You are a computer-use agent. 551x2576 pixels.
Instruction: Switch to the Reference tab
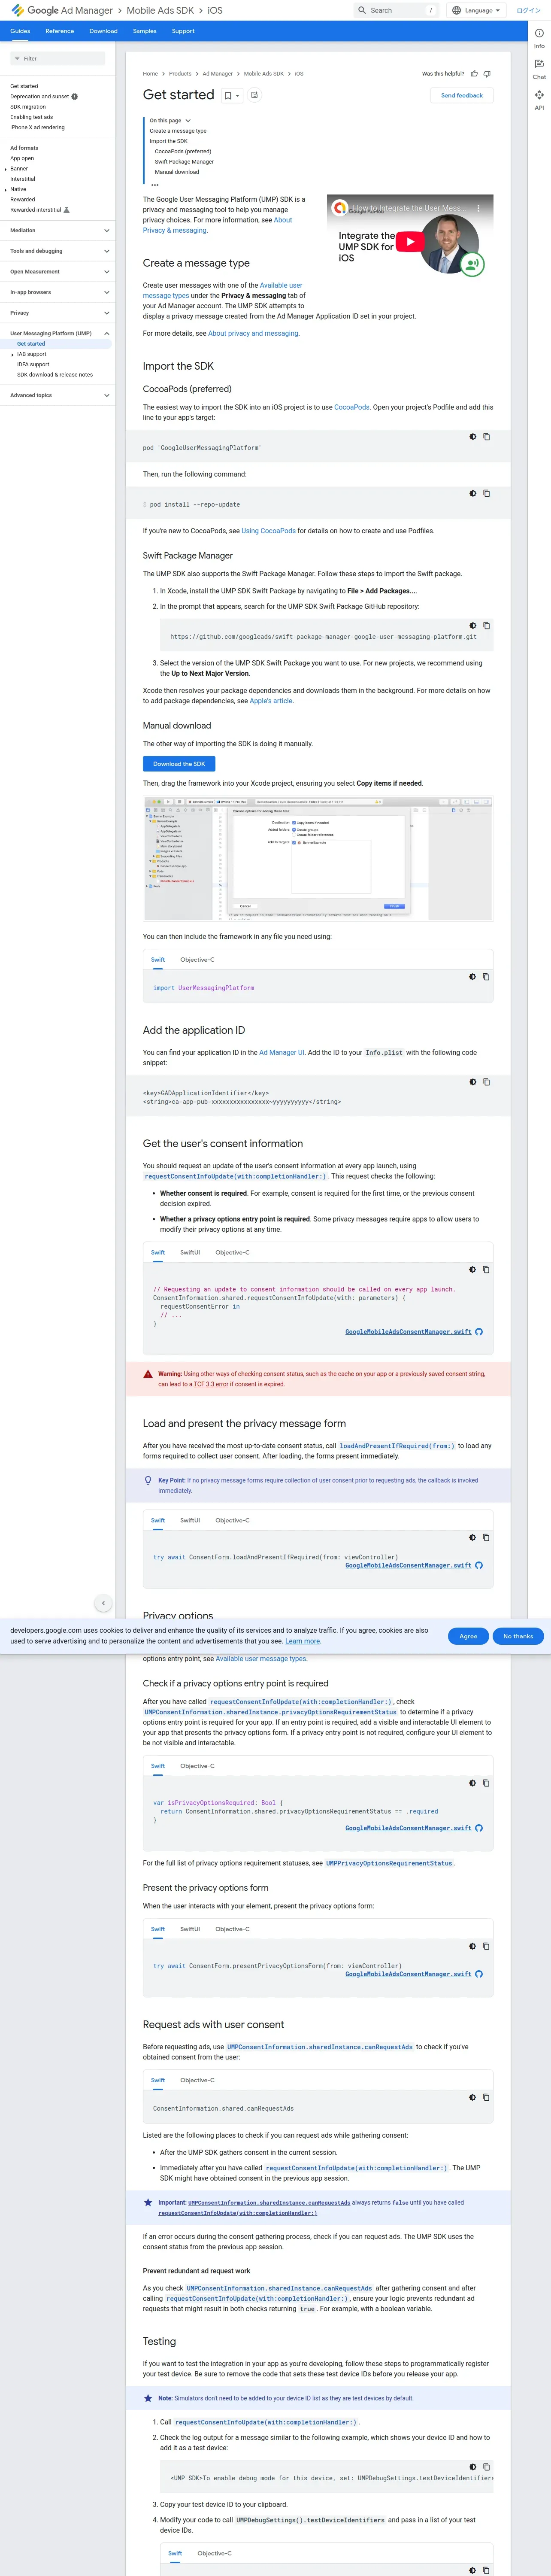60,31
